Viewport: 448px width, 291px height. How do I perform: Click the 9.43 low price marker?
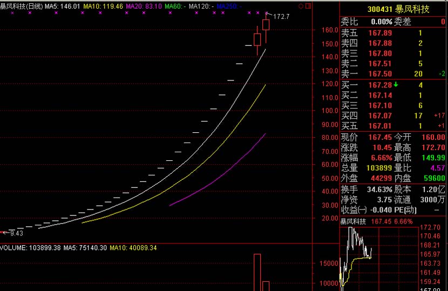(x=13, y=233)
